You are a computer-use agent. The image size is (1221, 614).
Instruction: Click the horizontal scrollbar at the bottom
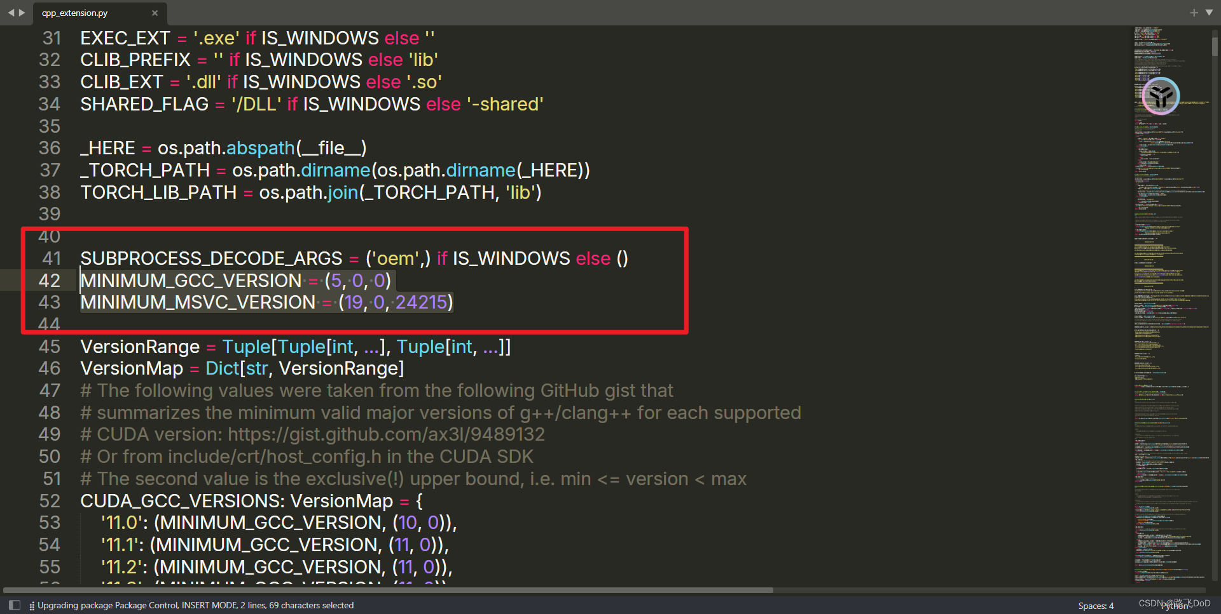pos(382,590)
